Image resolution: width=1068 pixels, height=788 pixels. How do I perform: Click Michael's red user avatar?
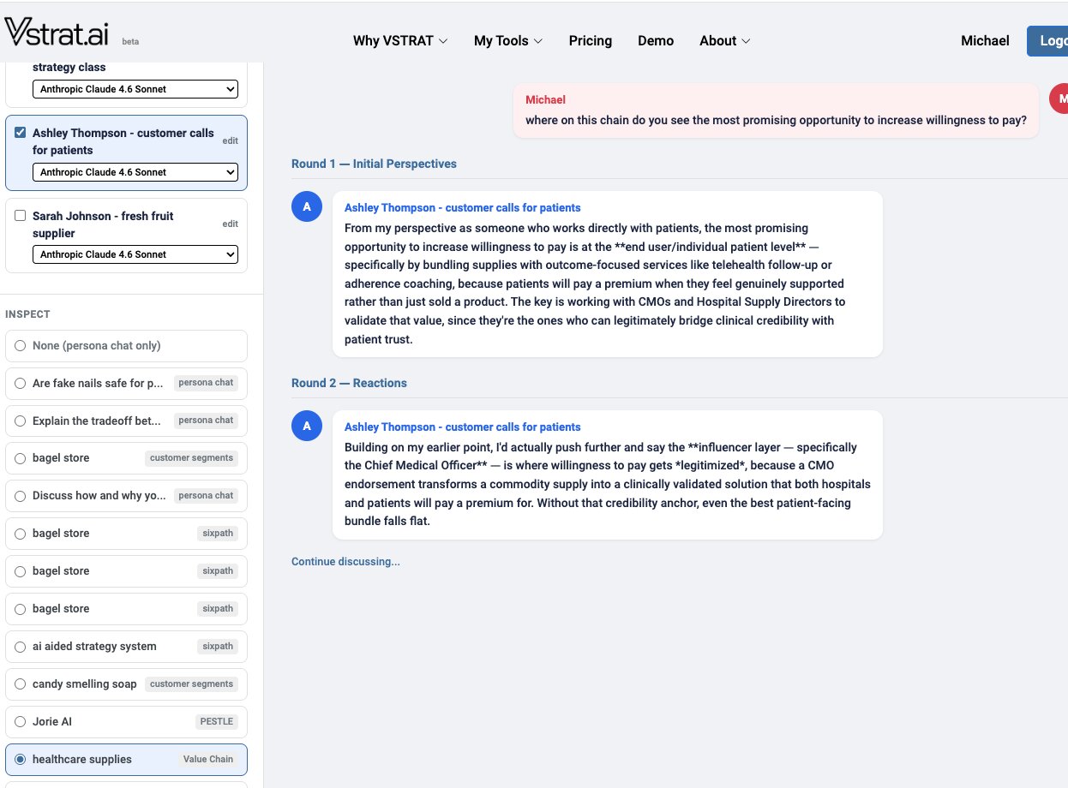[x=1060, y=98]
